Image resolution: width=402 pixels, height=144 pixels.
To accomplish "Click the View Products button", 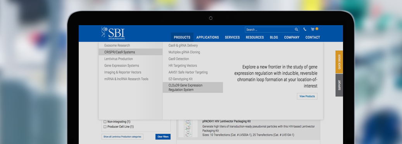I will pyautogui.click(x=307, y=96).
